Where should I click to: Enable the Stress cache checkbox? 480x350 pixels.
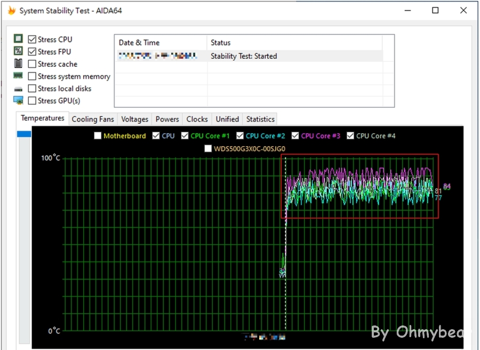point(32,63)
